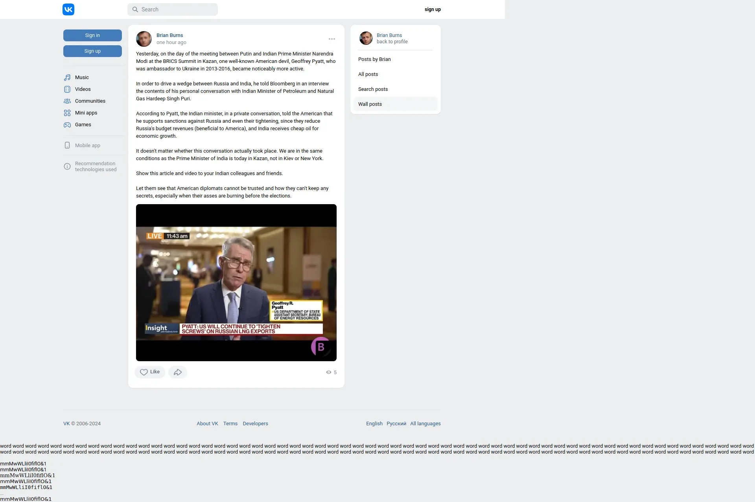Click the share arrow icon under post
This screenshot has width=755, height=502.
[178, 372]
